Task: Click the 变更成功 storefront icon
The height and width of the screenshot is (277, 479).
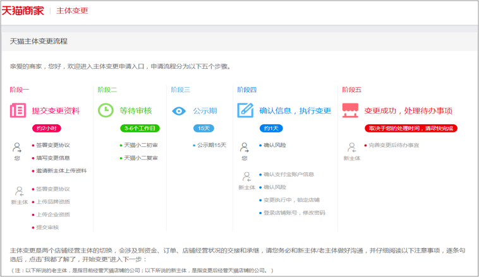Action: pos(350,110)
